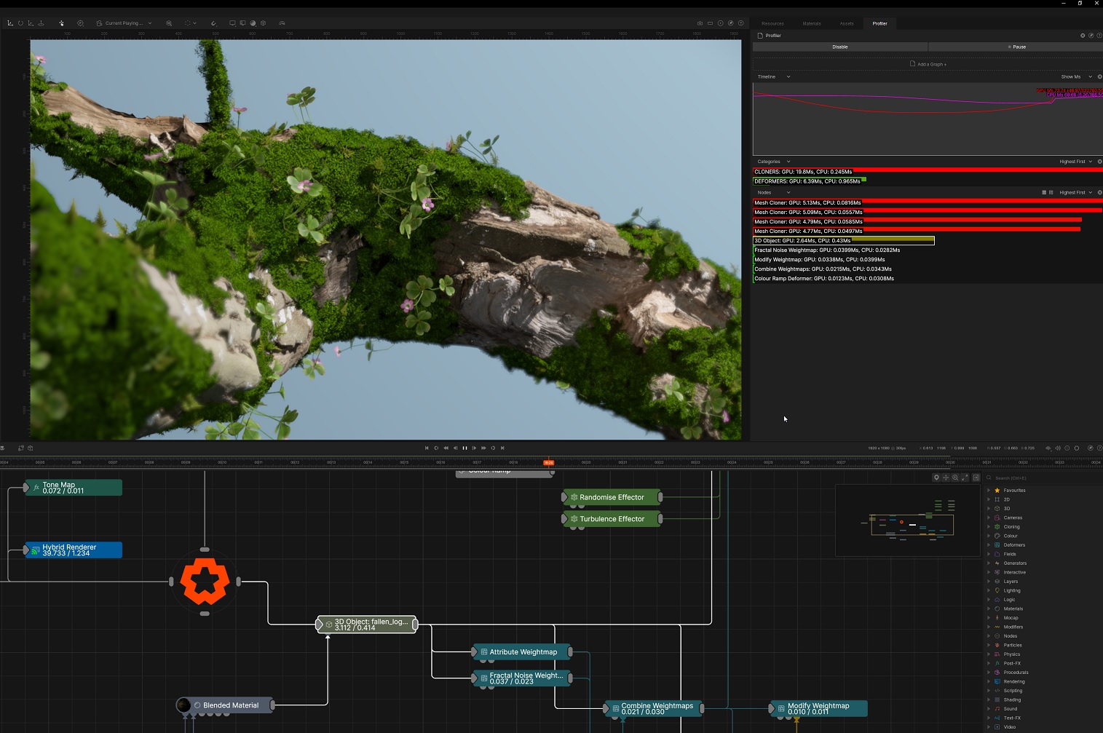Screen dimensions: 1103x733
Task: Switch to the Materials tab
Action: [811, 23]
